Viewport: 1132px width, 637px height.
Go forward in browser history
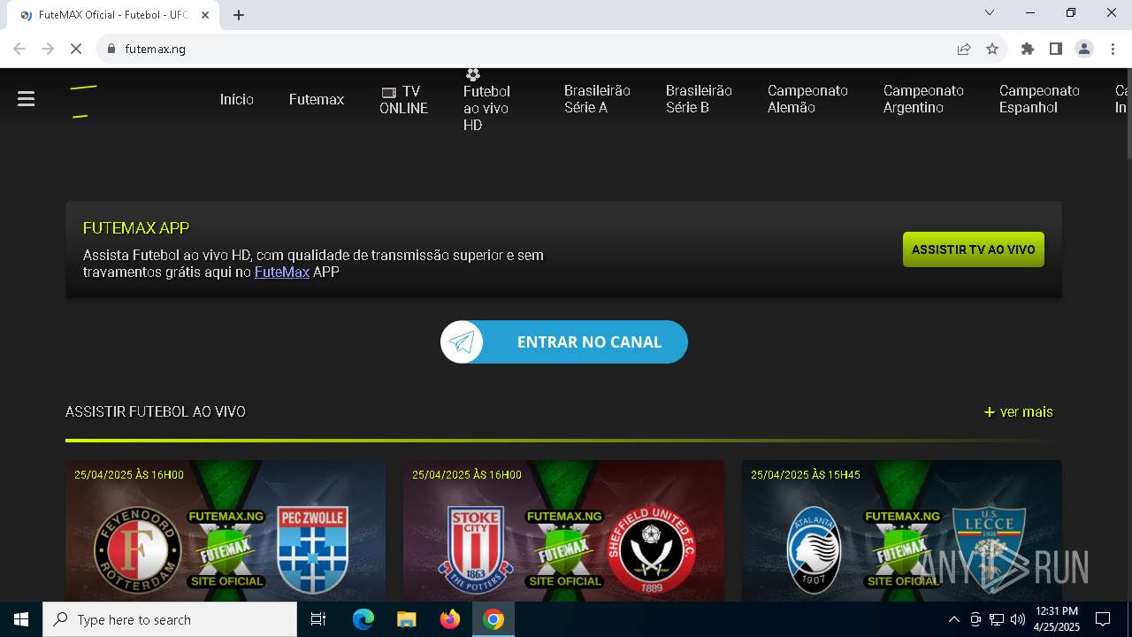[x=48, y=49]
